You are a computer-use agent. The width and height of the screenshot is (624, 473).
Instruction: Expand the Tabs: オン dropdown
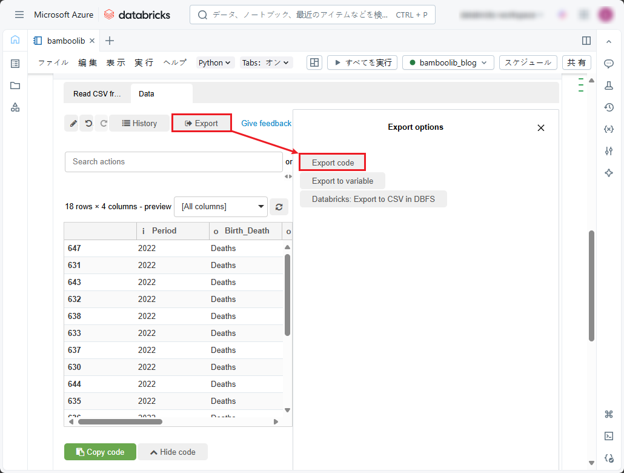tap(267, 62)
